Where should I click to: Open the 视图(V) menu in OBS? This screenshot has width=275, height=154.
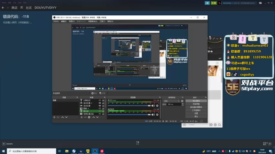pyautogui.click(x=71, y=21)
